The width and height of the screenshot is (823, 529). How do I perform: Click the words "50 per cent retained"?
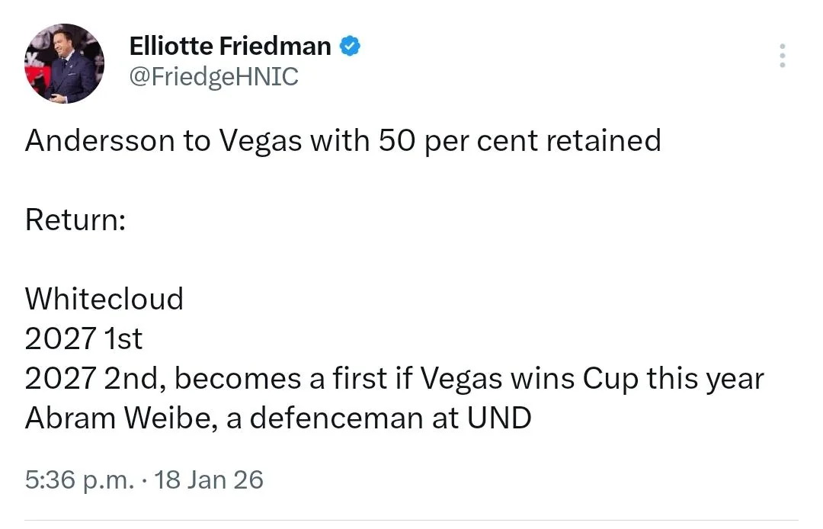[x=519, y=142]
